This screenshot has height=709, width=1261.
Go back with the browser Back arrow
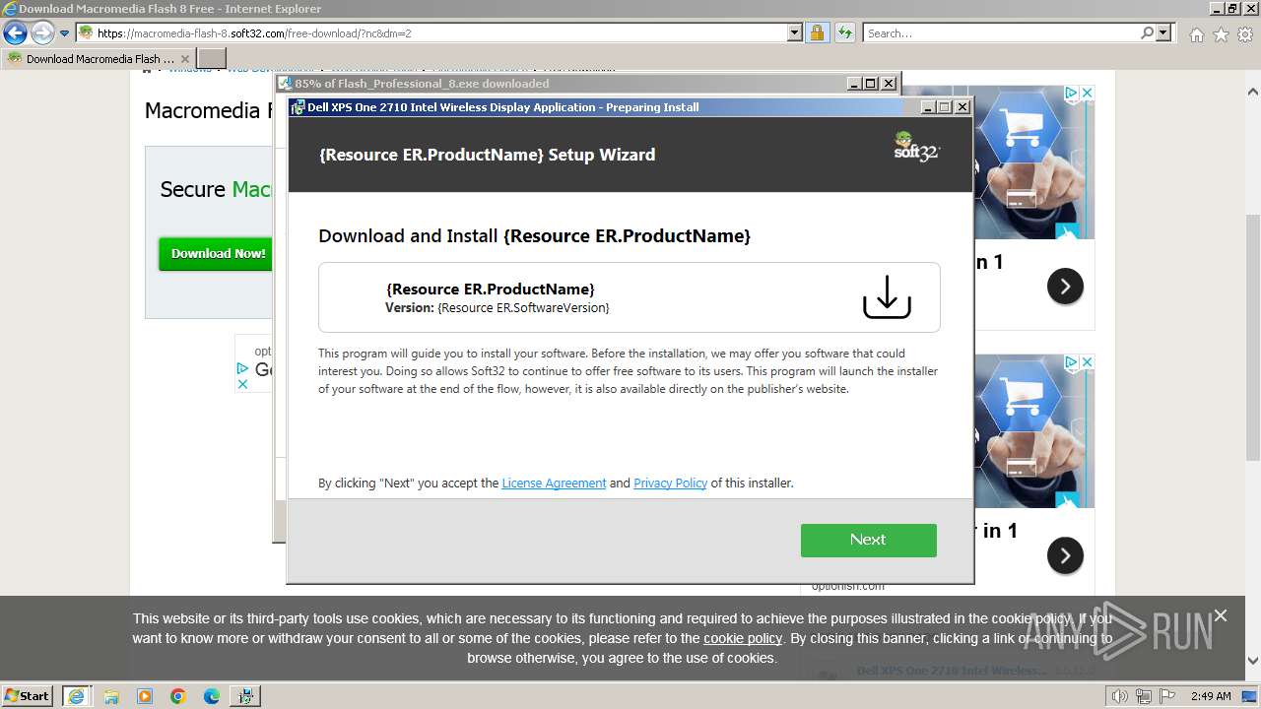pos(15,33)
